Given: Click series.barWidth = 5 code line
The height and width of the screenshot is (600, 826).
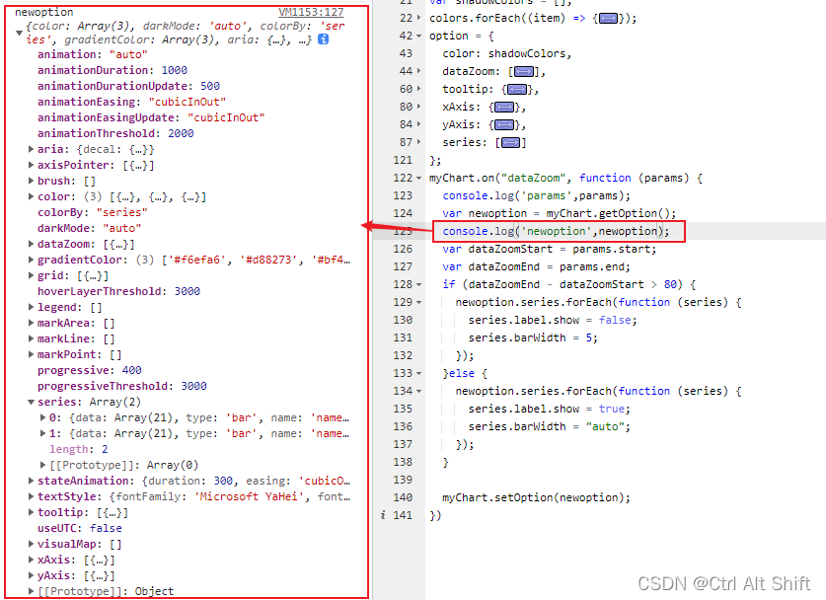Looking at the screenshot, I should 533,337.
